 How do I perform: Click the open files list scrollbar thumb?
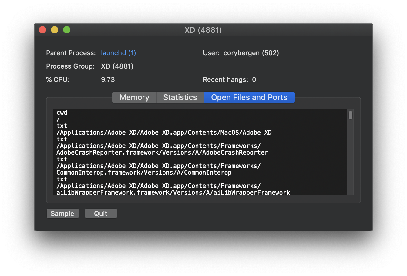coord(350,115)
